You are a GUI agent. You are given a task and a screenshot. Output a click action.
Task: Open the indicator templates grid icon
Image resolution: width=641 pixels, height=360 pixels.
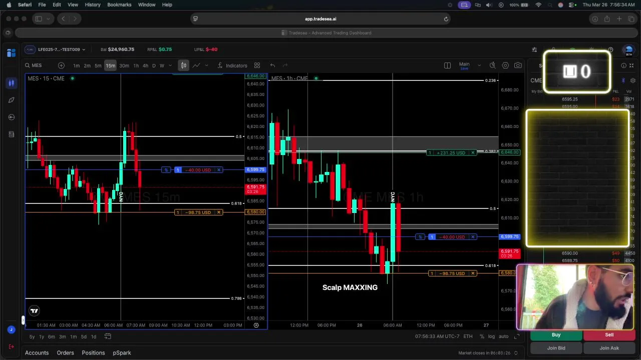(257, 65)
